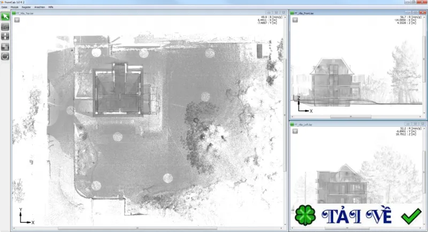
Task: Open the Register menu
Action: click(26, 7)
